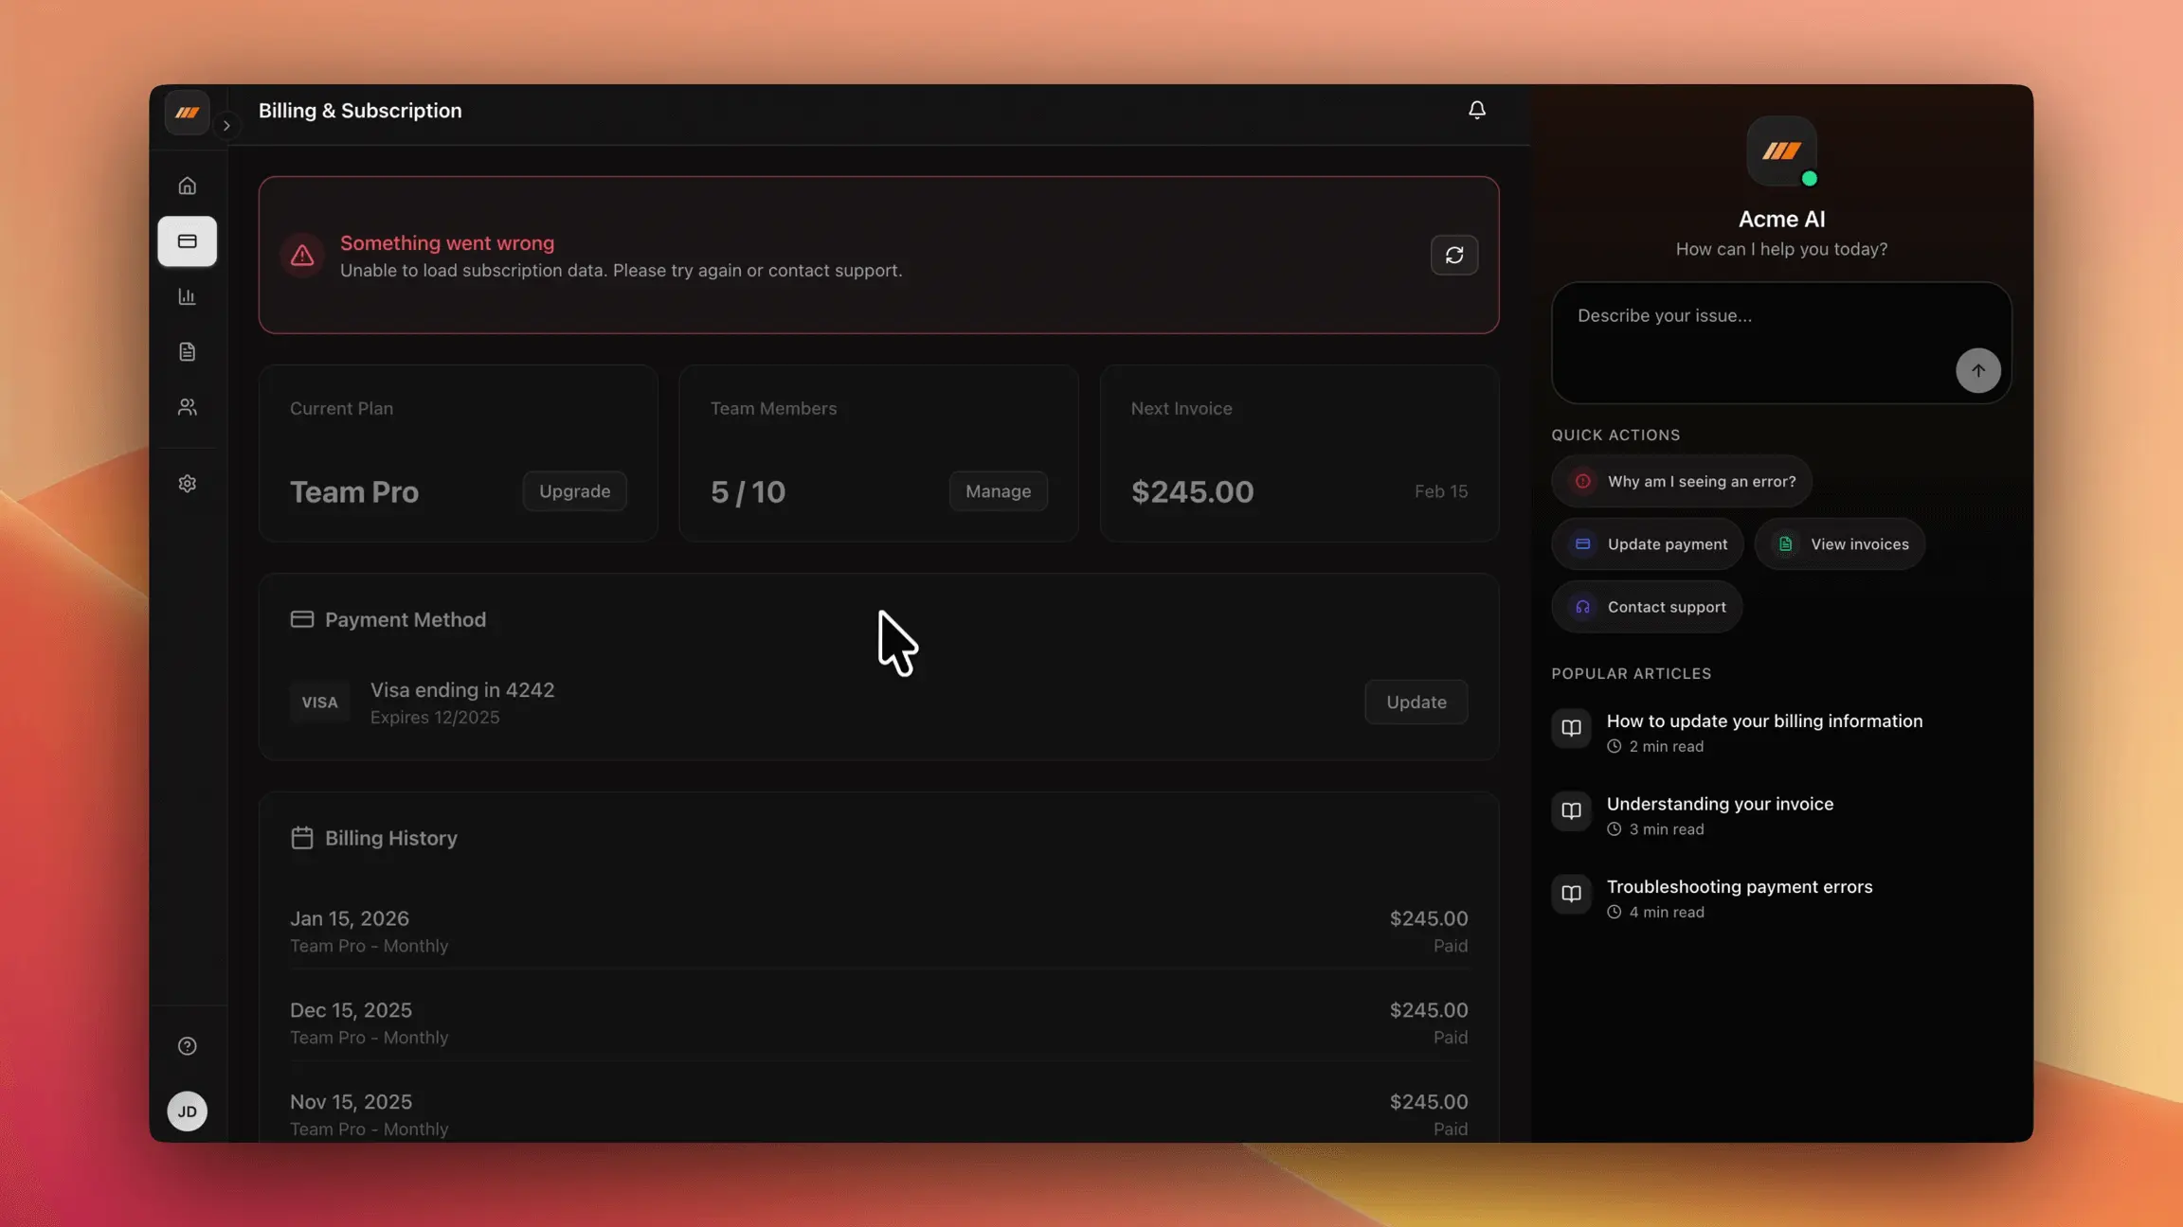The width and height of the screenshot is (2183, 1227).
Task: Select the Billing card icon in sidebar
Action: (187, 241)
